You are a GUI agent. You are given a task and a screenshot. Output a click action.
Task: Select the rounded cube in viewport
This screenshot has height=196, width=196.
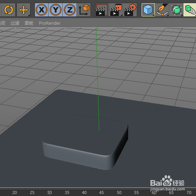85,142
